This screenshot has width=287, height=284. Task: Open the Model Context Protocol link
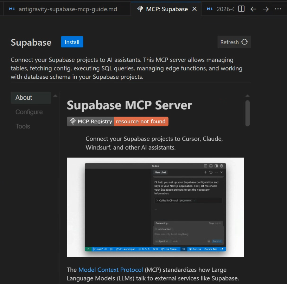tap(110, 270)
